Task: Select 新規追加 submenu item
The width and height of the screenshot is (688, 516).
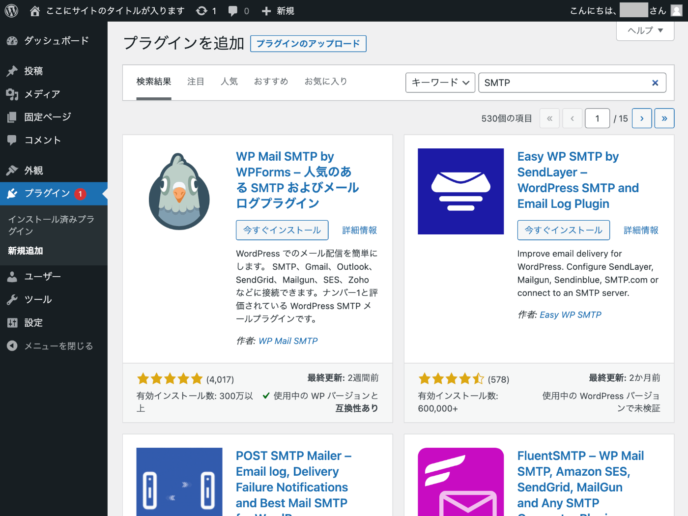Action: point(26,251)
